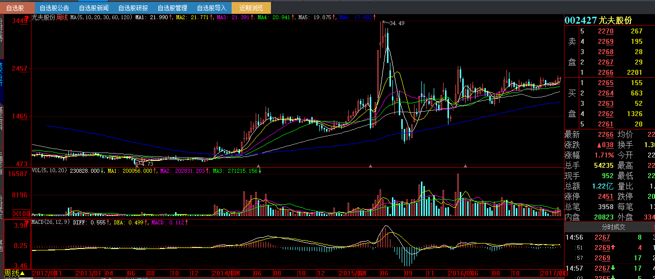Screen dimensions: 655x279
Task: Open the 自选股 tab
Action: [17, 8]
